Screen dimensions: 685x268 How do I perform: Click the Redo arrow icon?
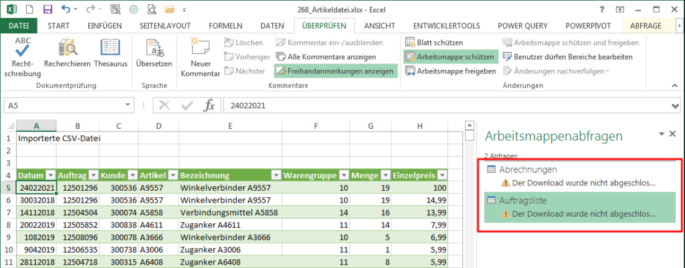[x=90, y=9]
